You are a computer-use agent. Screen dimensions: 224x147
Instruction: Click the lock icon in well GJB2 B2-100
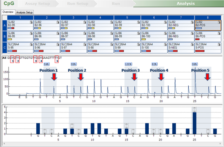pos(165,22)
